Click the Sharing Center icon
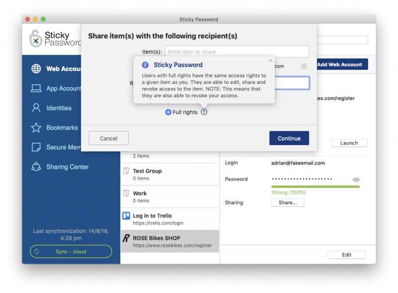398x293 pixels. (x=36, y=167)
